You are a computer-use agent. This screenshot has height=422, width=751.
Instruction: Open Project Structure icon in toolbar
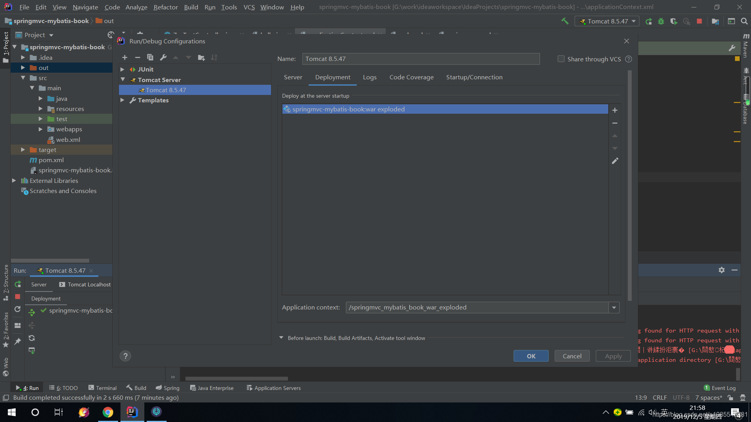(715, 21)
